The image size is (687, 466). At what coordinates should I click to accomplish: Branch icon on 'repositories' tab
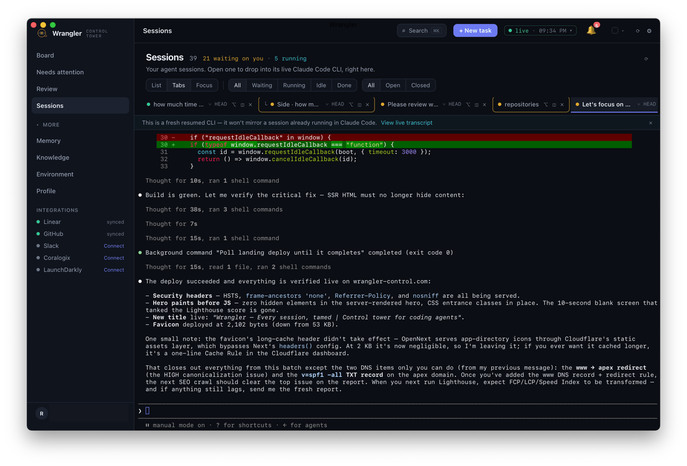[545, 105]
